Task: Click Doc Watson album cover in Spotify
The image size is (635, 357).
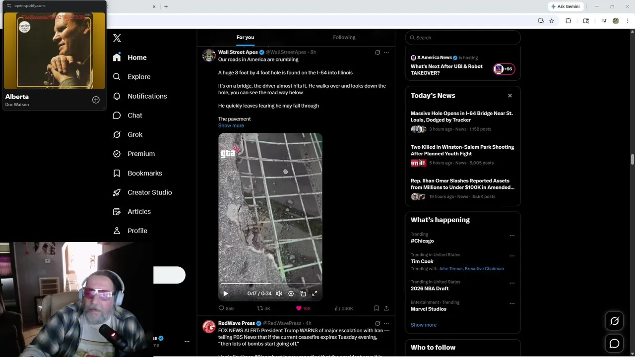Action: click(55, 51)
